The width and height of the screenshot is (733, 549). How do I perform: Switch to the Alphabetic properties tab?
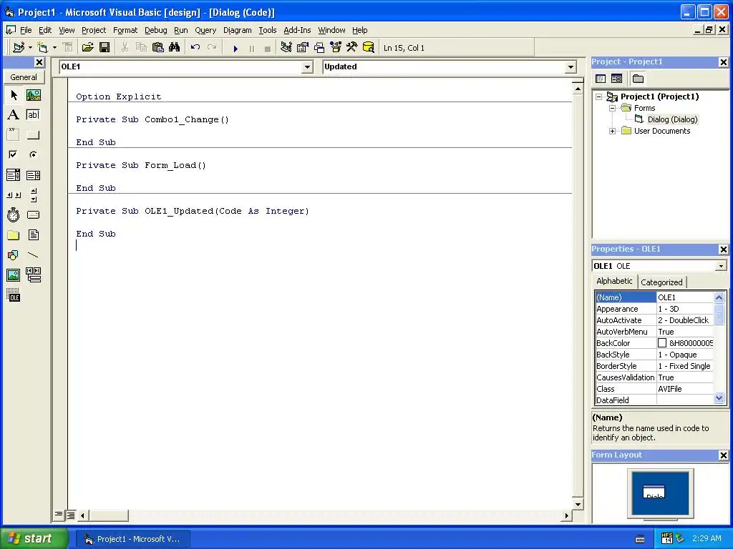pyautogui.click(x=614, y=281)
